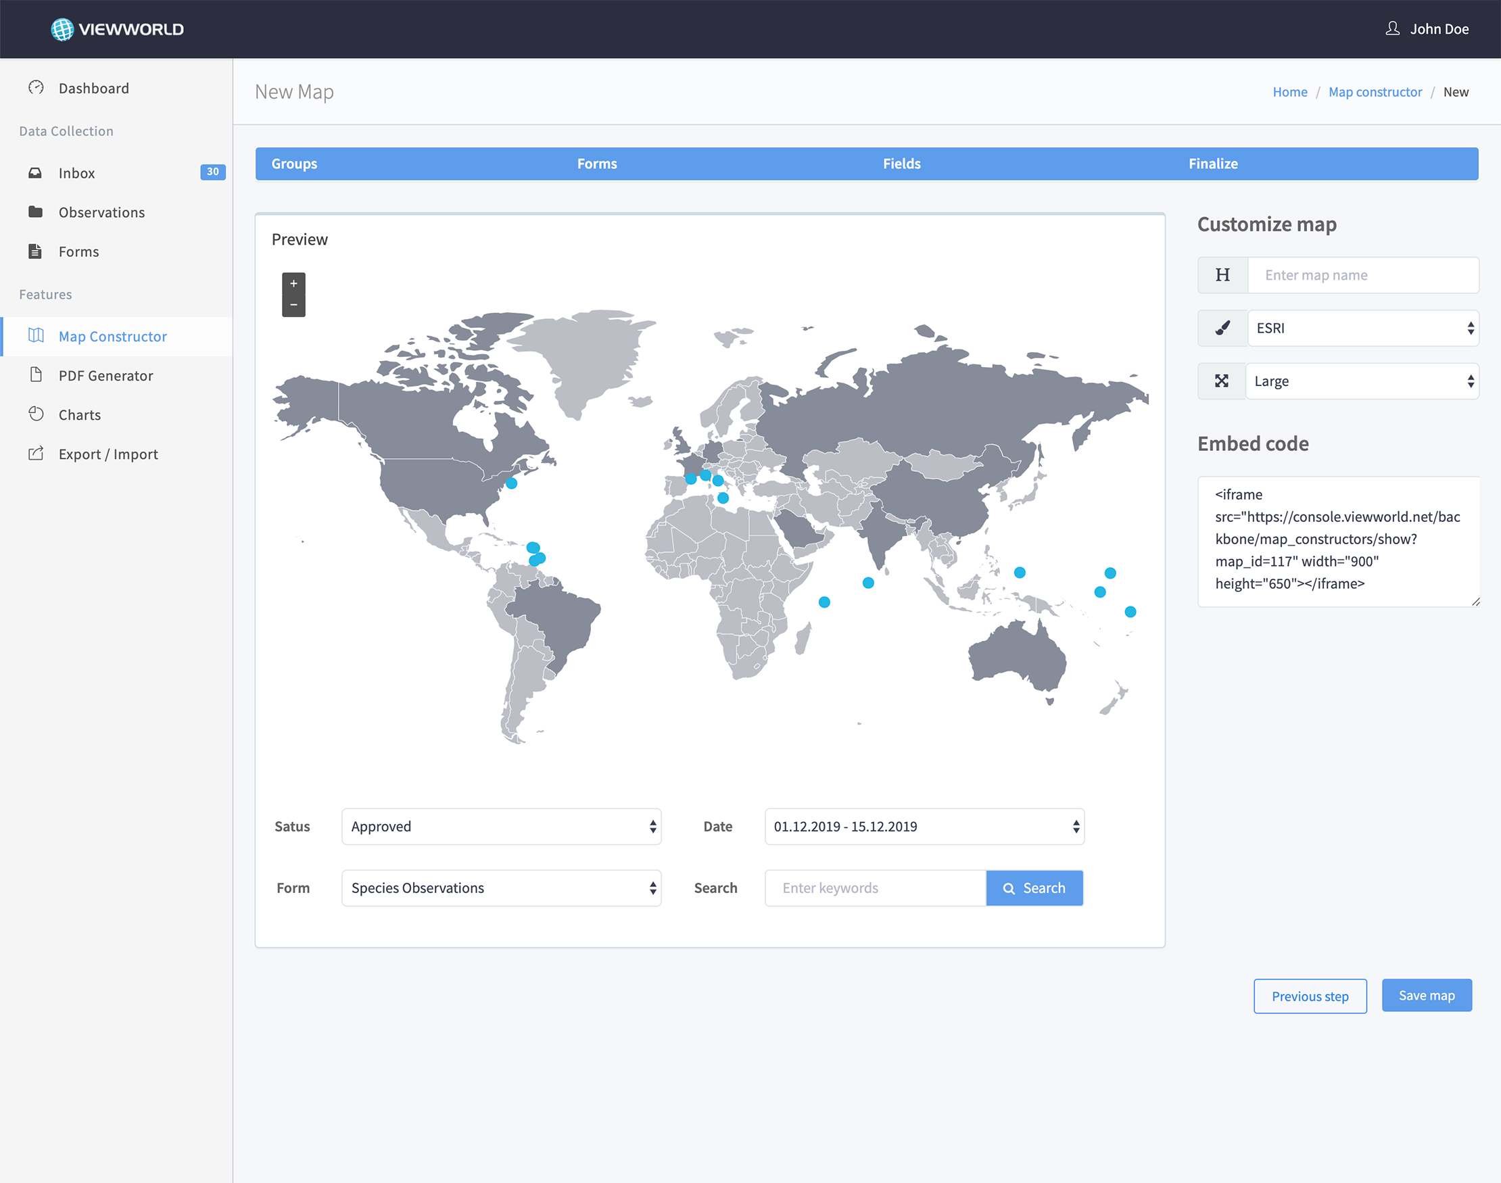Image resolution: width=1501 pixels, height=1183 pixels.
Task: Switch to the Fields step tab
Action: pyautogui.click(x=901, y=164)
